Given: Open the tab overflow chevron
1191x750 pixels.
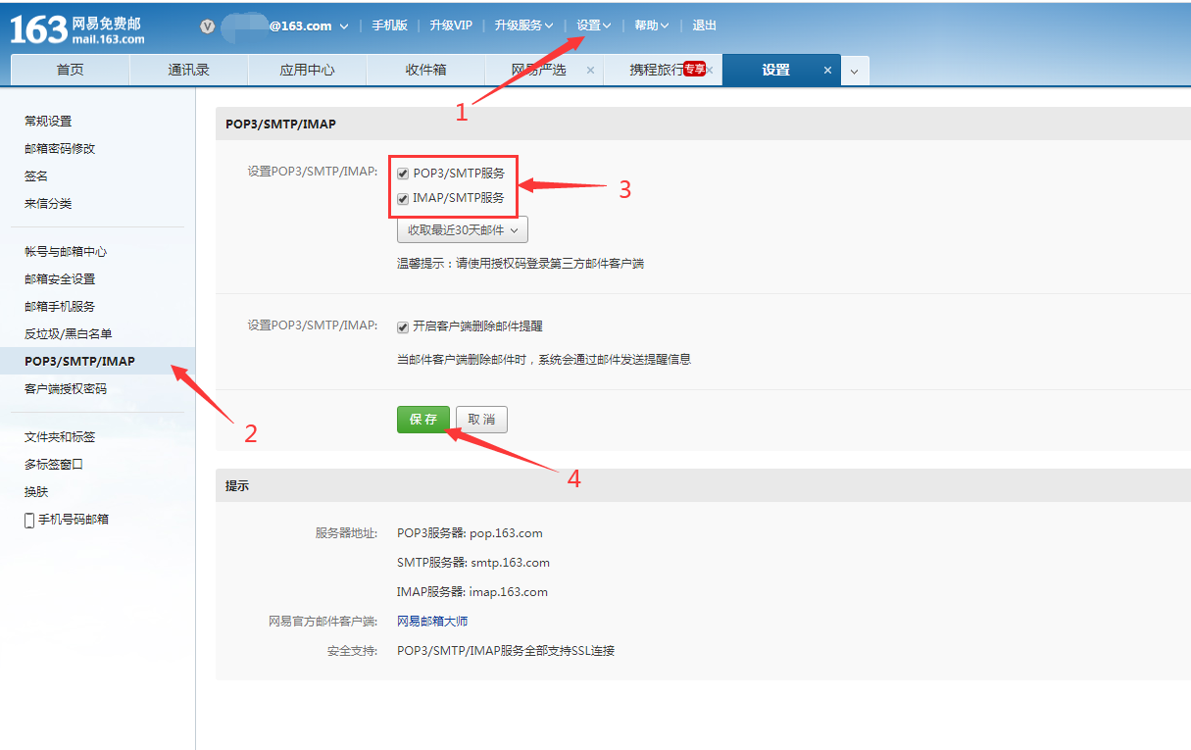Looking at the screenshot, I should coord(854,72).
